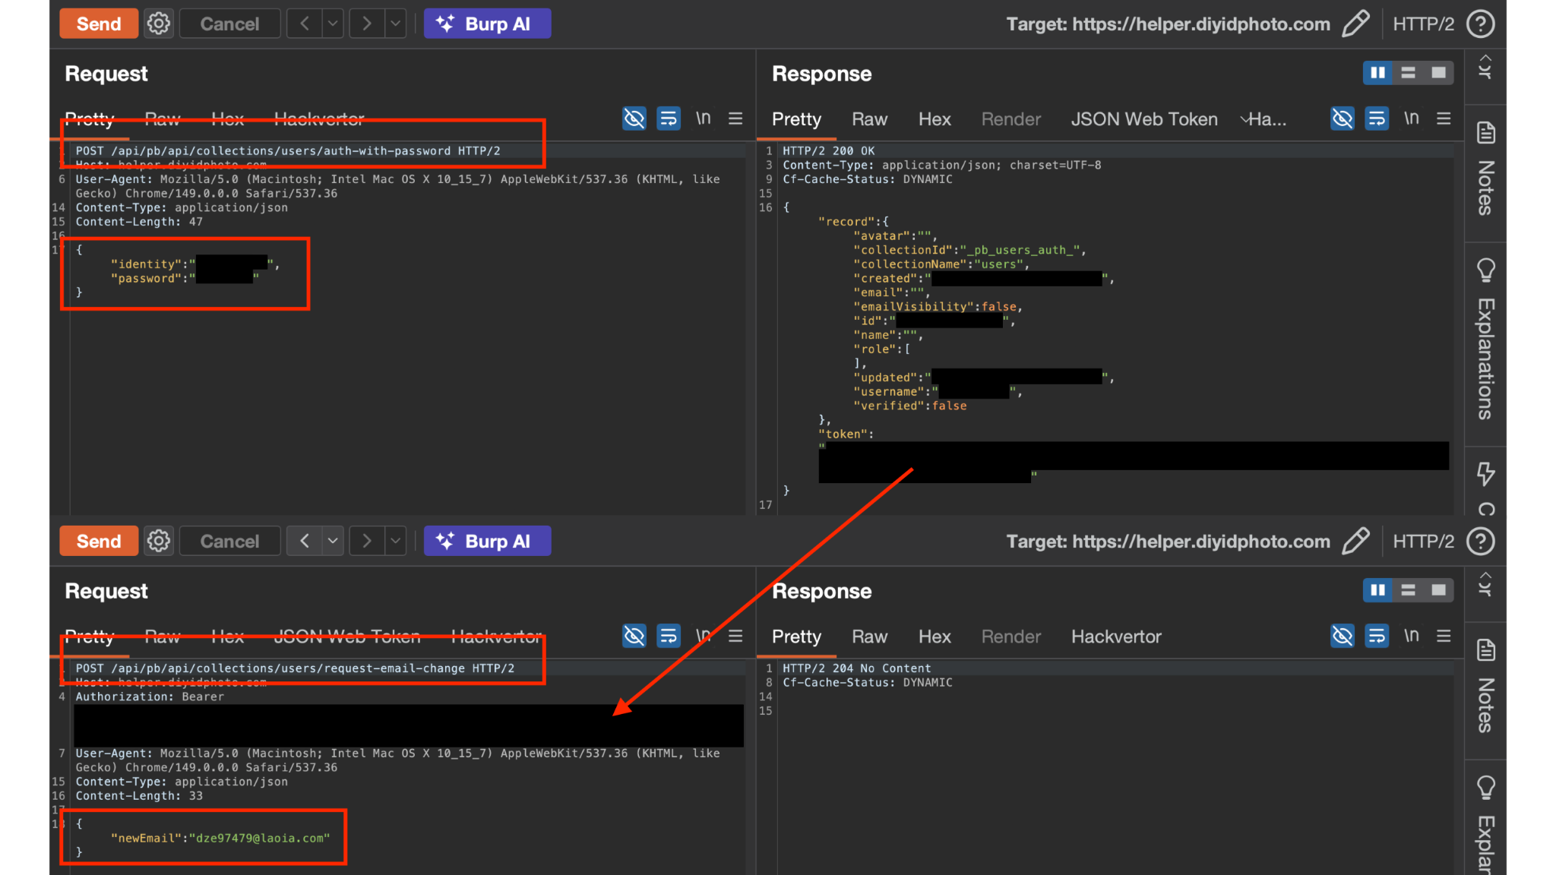
Task: Toggle line wrap in the 200 OK response
Action: click(1377, 118)
